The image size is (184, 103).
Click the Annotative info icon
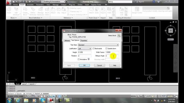[89, 59]
